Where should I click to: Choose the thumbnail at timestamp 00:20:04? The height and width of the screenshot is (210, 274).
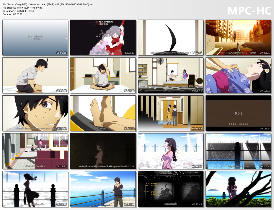tap(238, 151)
